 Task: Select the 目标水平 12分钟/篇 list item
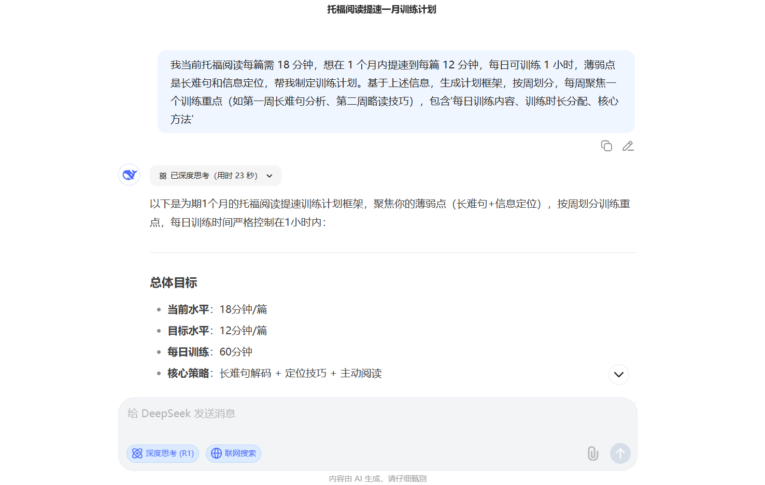click(x=217, y=331)
